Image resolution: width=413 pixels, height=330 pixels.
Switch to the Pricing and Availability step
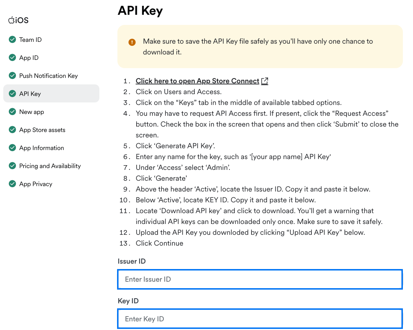(x=50, y=166)
